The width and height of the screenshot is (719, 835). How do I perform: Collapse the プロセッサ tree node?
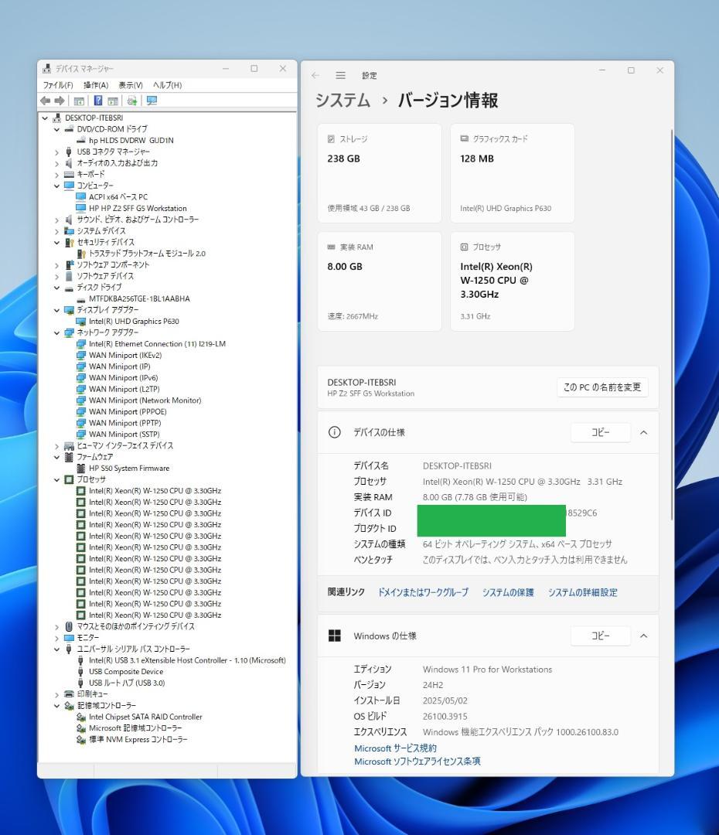(56, 479)
